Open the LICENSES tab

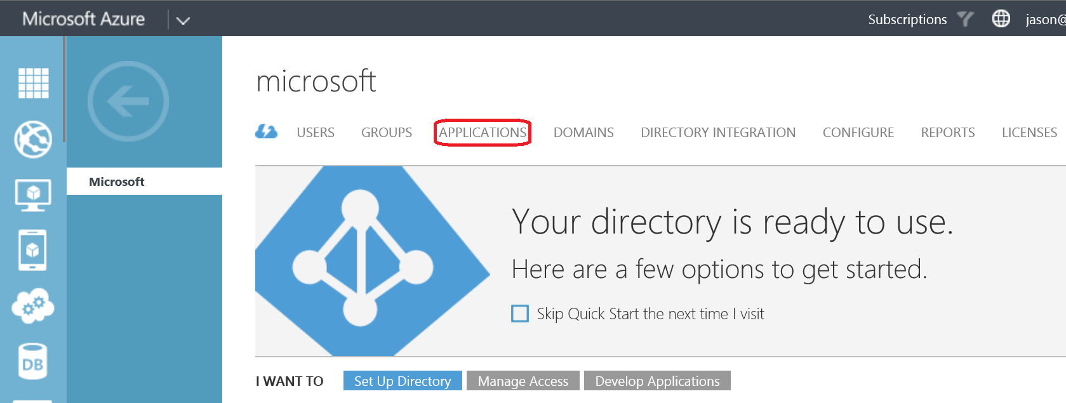[1029, 133]
